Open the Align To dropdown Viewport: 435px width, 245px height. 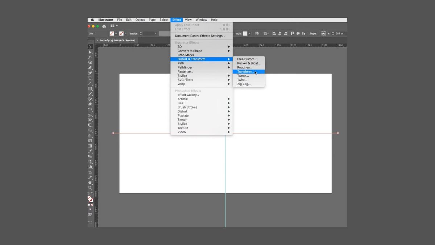coord(266,33)
